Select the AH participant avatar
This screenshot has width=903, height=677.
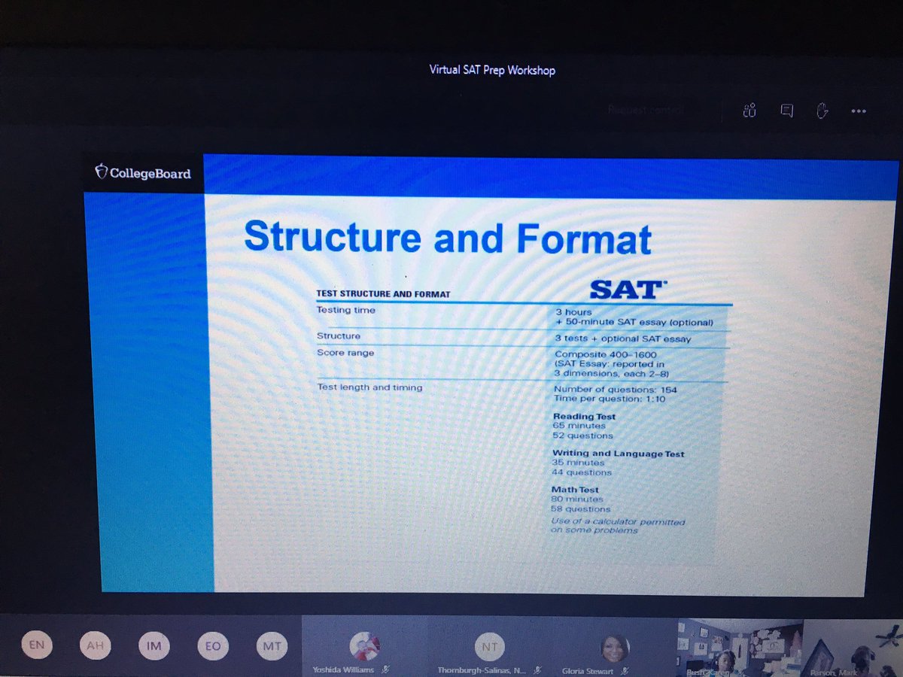pos(96,645)
